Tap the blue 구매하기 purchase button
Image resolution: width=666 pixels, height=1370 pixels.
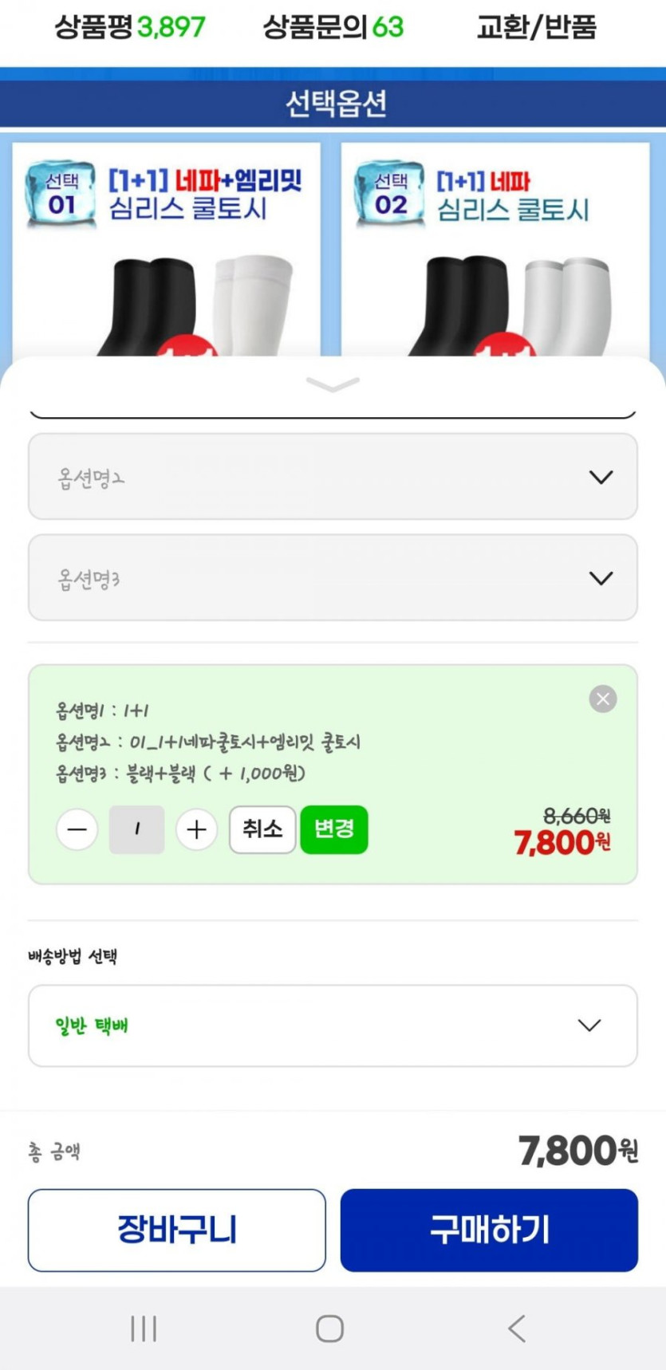[489, 1230]
